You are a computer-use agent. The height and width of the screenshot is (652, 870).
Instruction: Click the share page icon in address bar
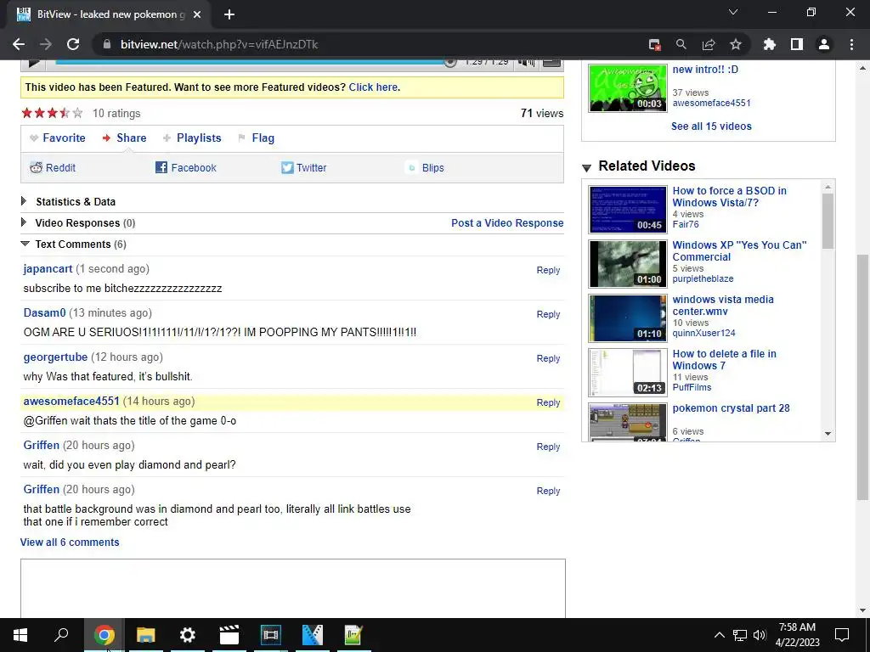(709, 44)
